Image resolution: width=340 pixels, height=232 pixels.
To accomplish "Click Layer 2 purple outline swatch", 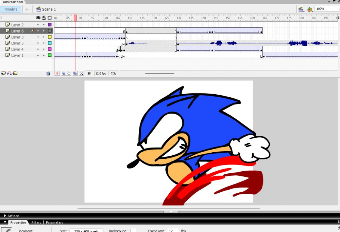I will (50, 25).
